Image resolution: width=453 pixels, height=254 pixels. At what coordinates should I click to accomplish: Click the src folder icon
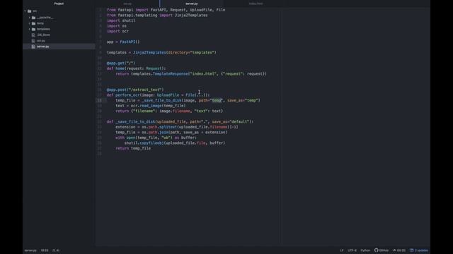pos(30,11)
